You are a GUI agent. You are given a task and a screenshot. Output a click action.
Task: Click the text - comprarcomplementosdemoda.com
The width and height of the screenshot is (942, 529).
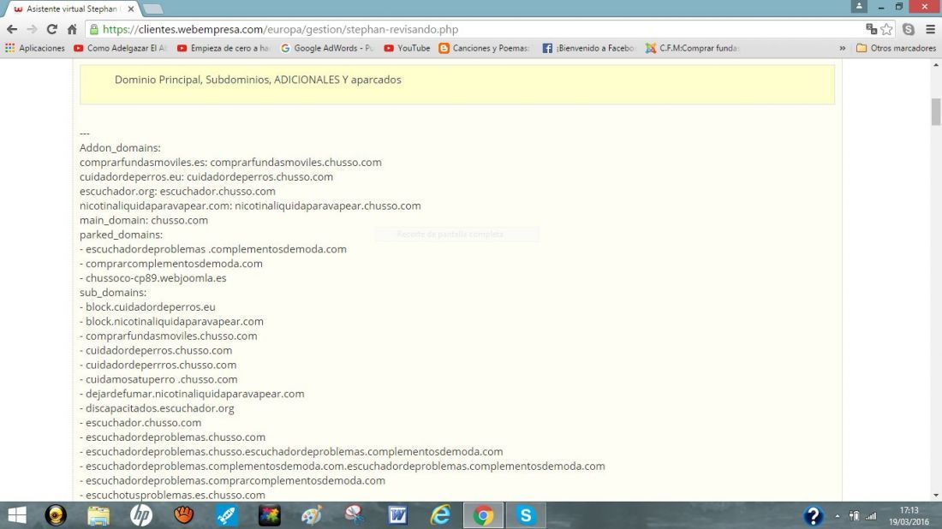point(171,264)
